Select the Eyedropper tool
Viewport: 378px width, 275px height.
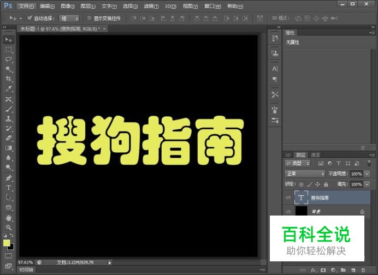9,89
